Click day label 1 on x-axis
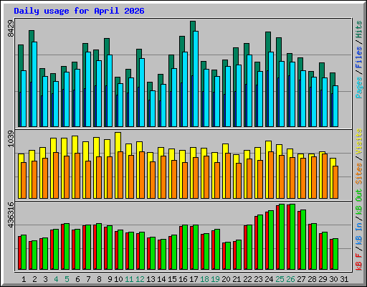Viewport: 367px width, 287px height. (x=24, y=279)
